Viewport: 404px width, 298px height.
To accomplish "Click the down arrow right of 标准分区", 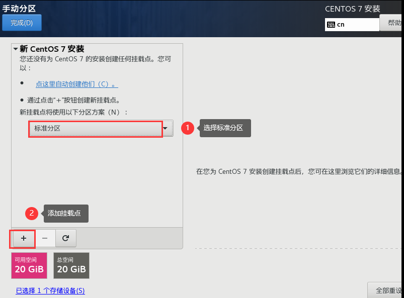I will click(x=166, y=129).
